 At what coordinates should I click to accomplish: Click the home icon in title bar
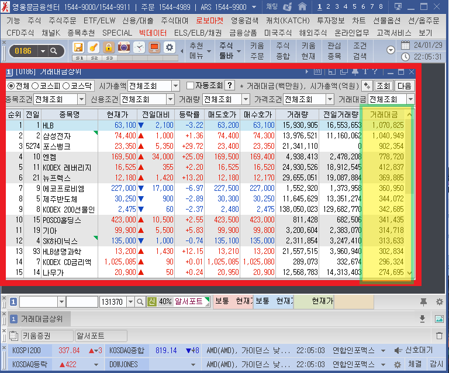[302, 6]
